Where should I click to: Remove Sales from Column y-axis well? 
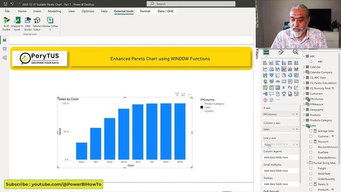(x=297, y=129)
